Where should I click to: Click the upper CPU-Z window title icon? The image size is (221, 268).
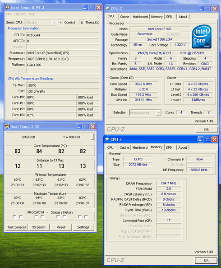pos(107,9)
